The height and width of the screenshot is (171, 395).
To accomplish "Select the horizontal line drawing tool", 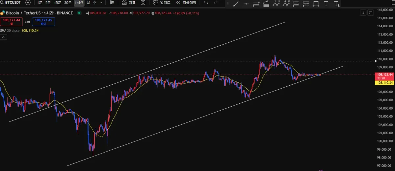I will click(x=246, y=4).
